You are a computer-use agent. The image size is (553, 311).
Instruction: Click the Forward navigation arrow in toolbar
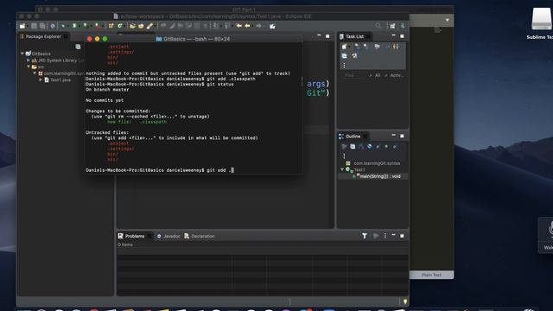point(258,26)
